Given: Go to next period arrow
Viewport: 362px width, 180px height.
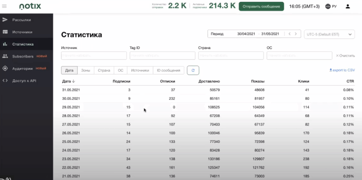Looking at the screenshot, I should point(296,34).
